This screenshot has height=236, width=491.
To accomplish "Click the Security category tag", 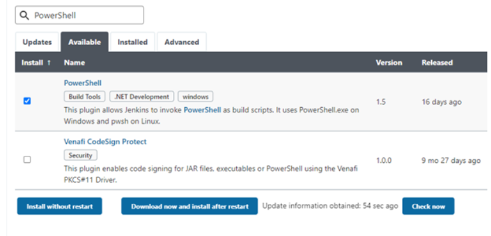I will click(x=80, y=155).
